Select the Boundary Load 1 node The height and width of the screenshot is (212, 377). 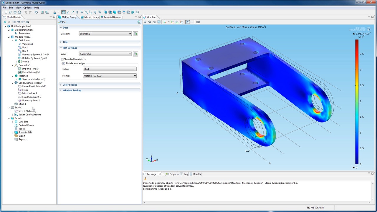31,100
